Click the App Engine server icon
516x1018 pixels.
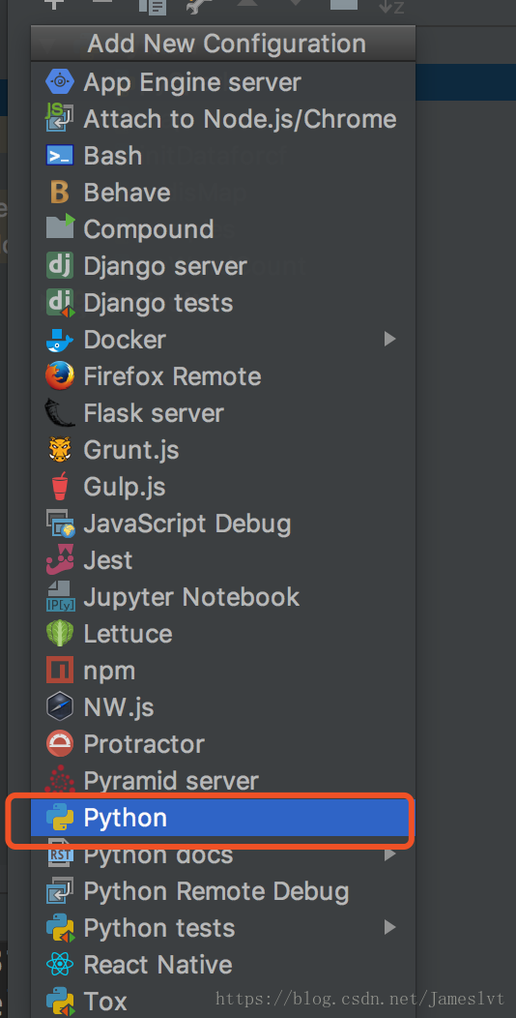60,82
